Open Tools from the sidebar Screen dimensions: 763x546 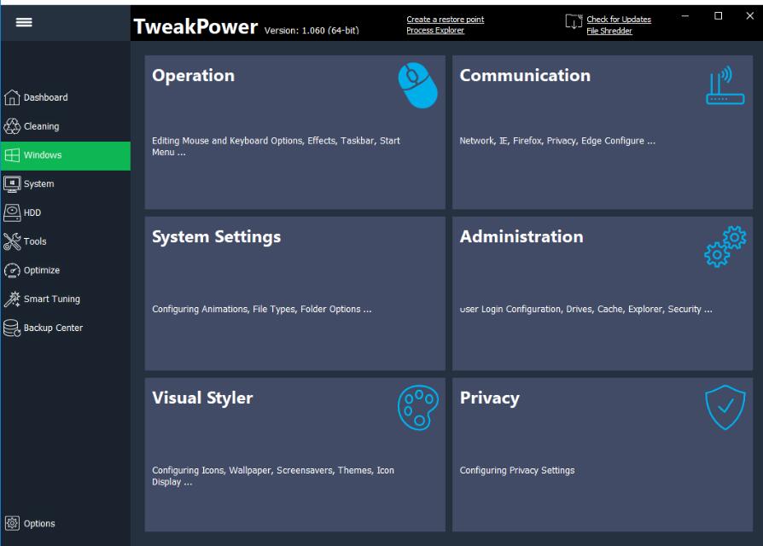coord(35,241)
